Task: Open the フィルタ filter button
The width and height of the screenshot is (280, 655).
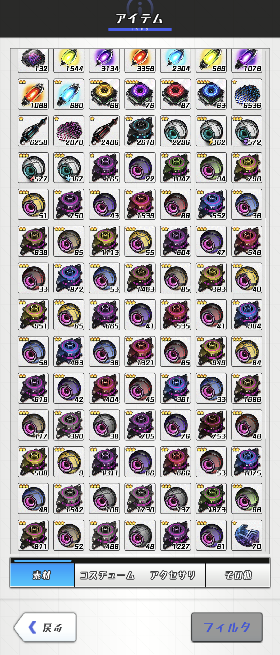Action: point(227,627)
